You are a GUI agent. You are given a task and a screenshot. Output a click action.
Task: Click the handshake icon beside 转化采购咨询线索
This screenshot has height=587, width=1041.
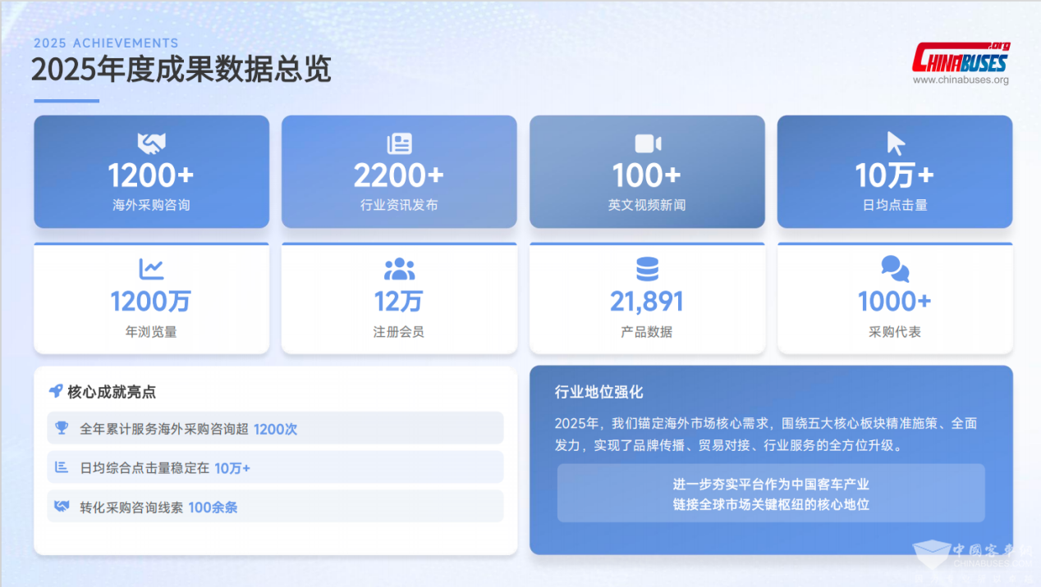[x=62, y=507]
